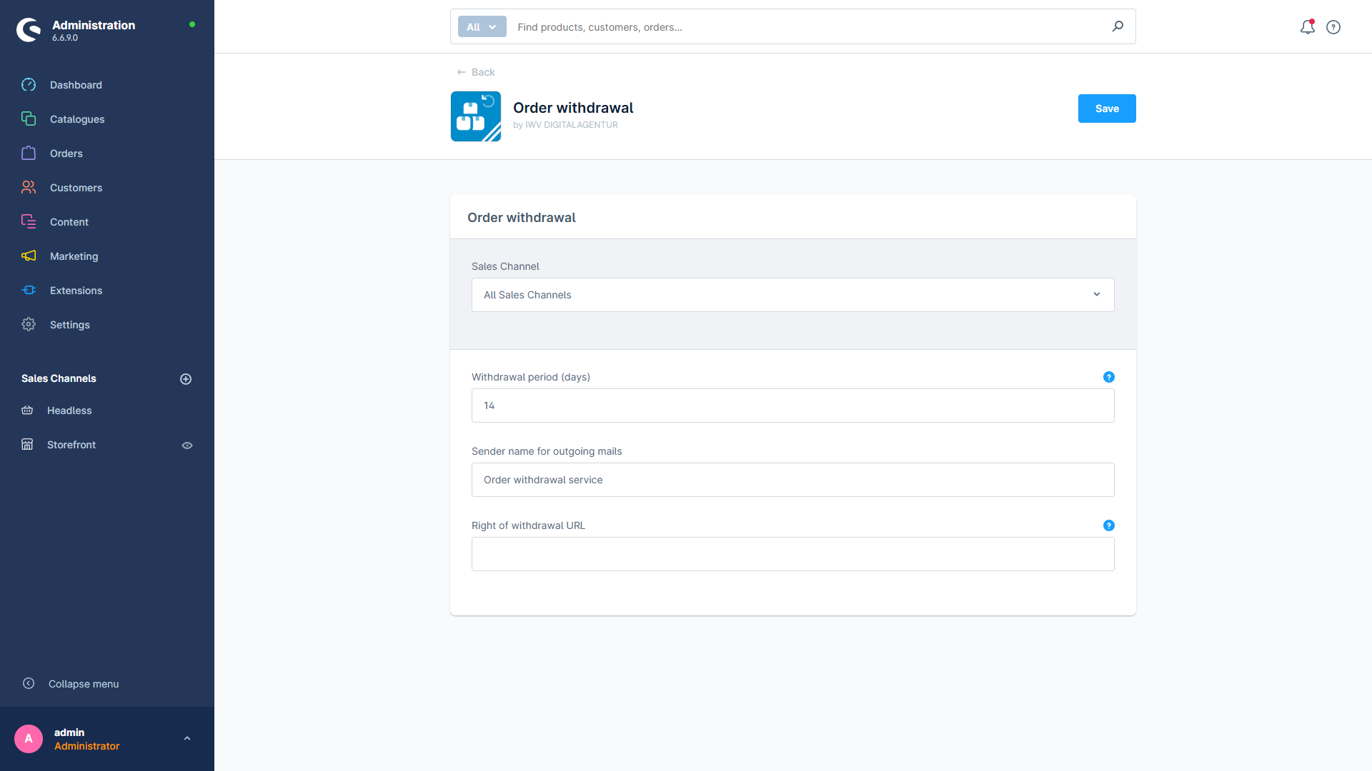Toggle Storefront visibility eye icon

pyautogui.click(x=187, y=445)
